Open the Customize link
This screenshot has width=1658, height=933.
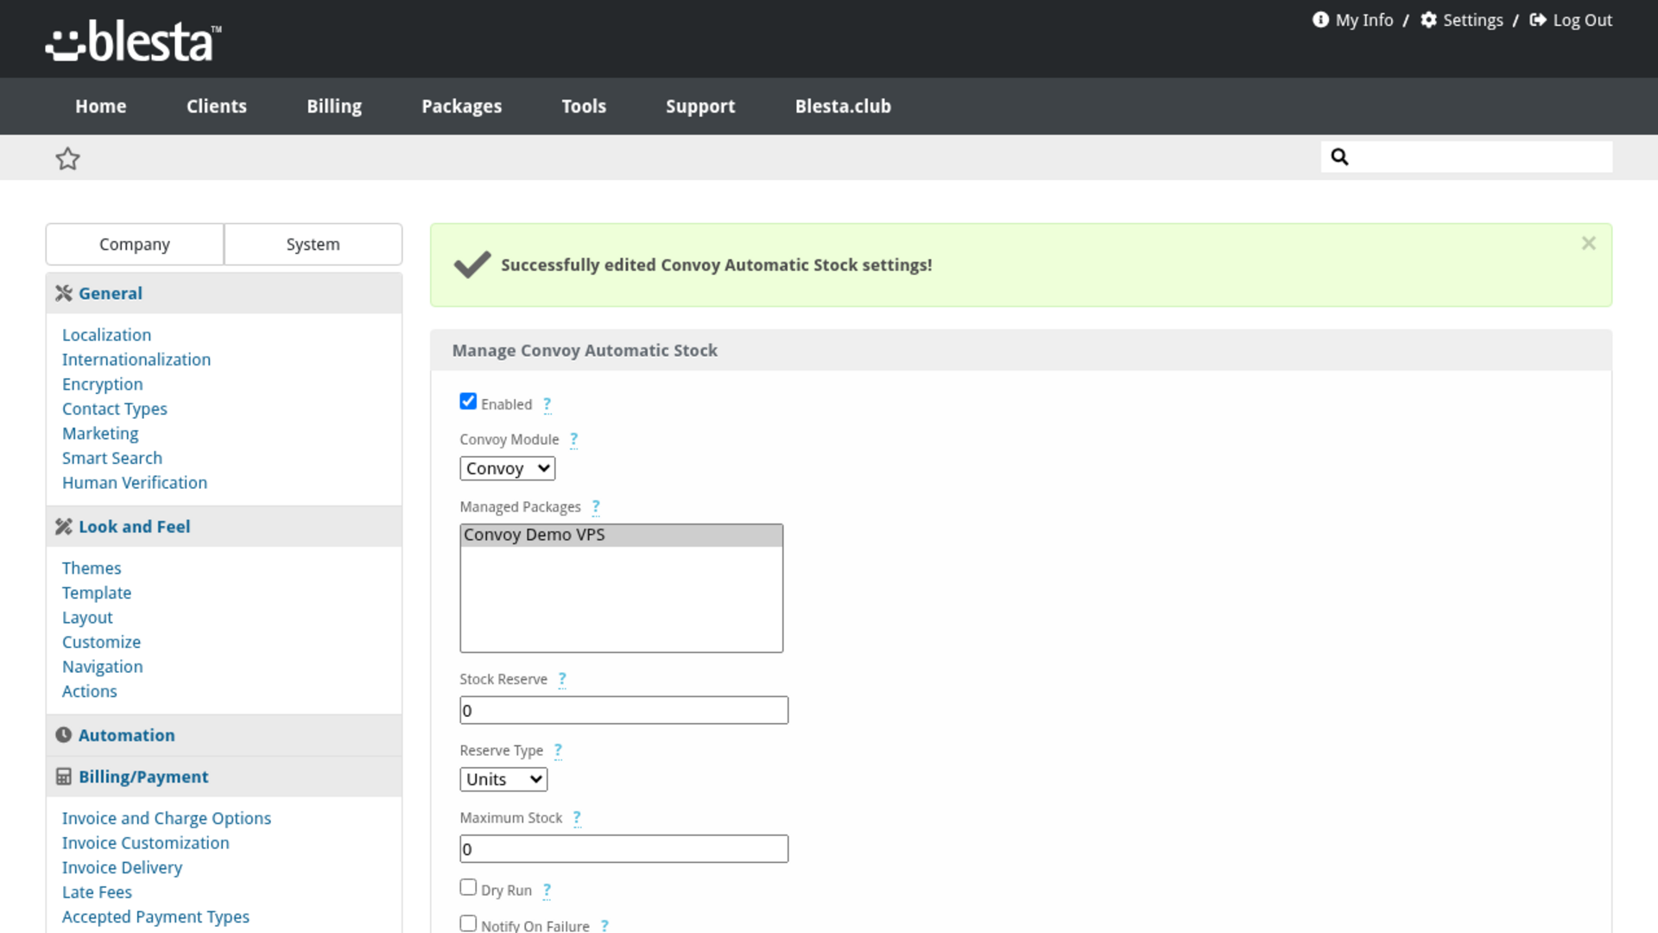tap(101, 642)
